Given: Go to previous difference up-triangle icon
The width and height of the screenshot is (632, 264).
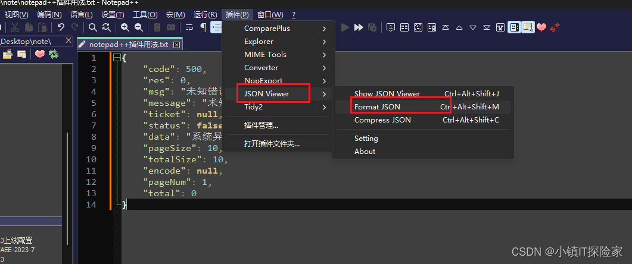Looking at the screenshot, I should click(459, 27).
